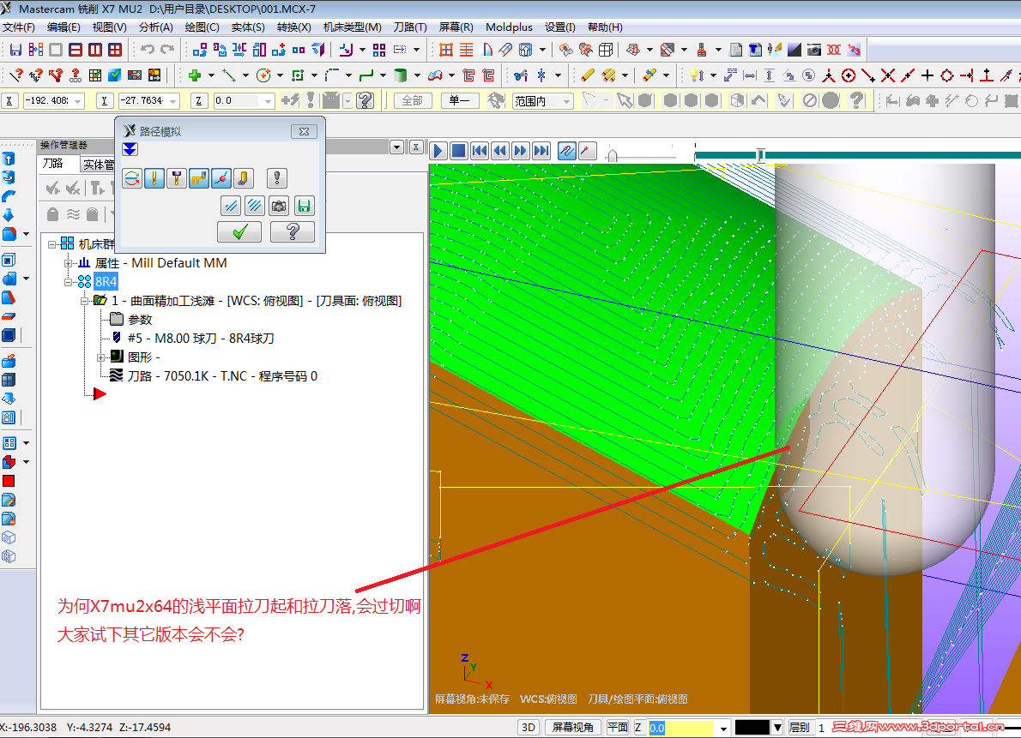This screenshot has width=1021, height=738.
Task: Expand the backplot dialog with blue double arrow
Action: [x=130, y=149]
